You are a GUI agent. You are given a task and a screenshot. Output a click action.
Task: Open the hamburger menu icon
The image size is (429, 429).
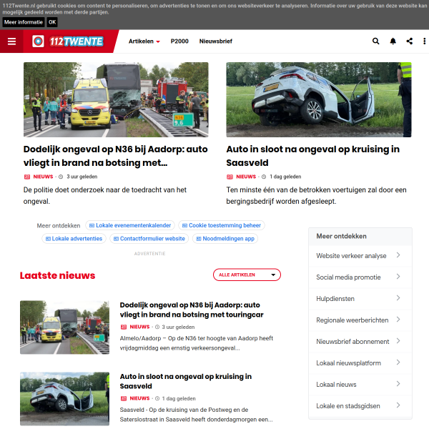coord(11,41)
